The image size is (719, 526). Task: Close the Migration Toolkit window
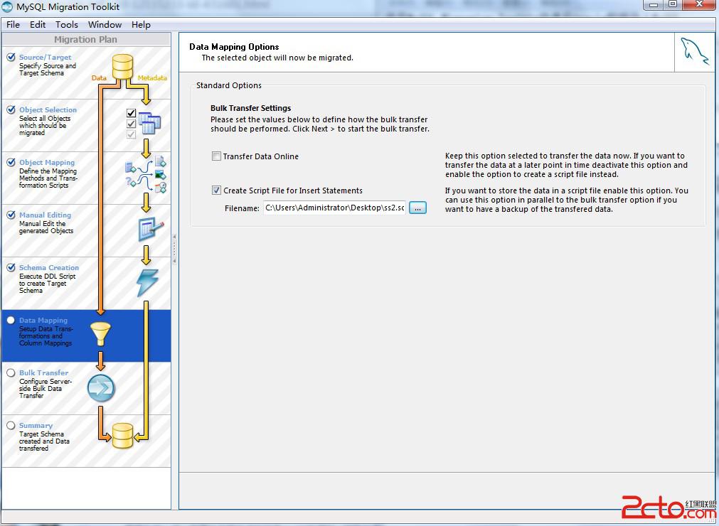(699, 4)
